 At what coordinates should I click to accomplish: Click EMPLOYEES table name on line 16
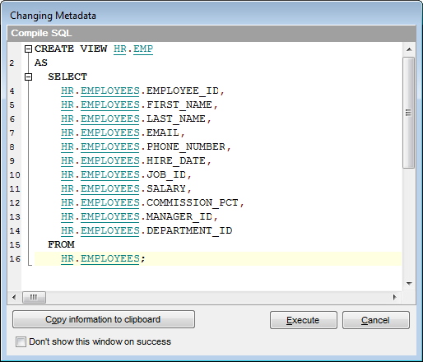(110, 258)
